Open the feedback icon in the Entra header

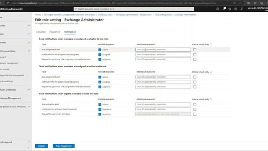click(x=242, y=9)
